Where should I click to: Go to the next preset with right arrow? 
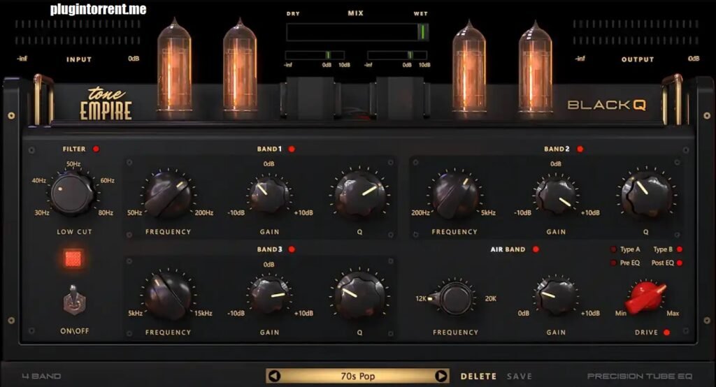[x=441, y=376]
